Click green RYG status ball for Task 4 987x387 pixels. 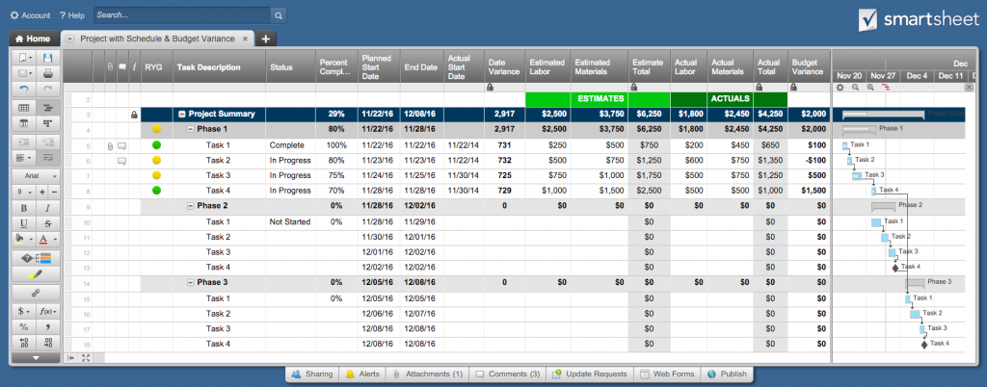[156, 191]
